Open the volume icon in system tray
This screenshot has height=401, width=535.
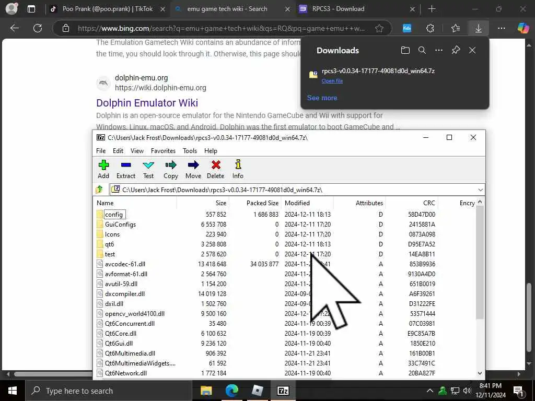click(x=468, y=391)
